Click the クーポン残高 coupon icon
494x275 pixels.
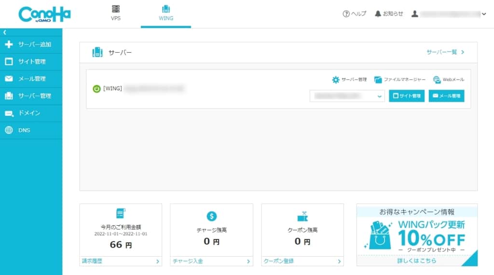coord(302,217)
